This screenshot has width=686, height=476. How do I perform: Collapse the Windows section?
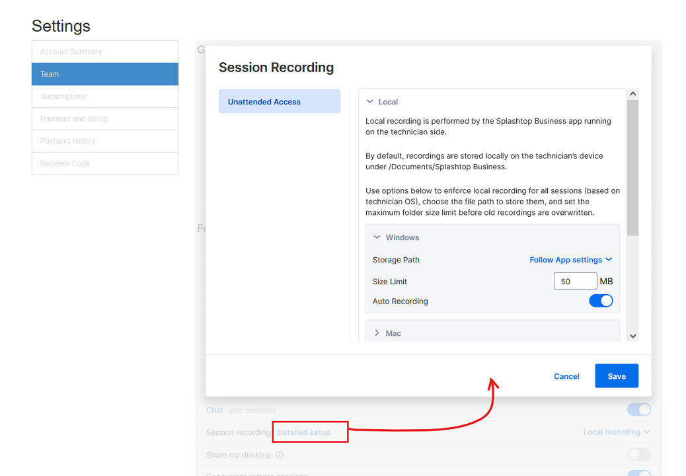pos(377,237)
